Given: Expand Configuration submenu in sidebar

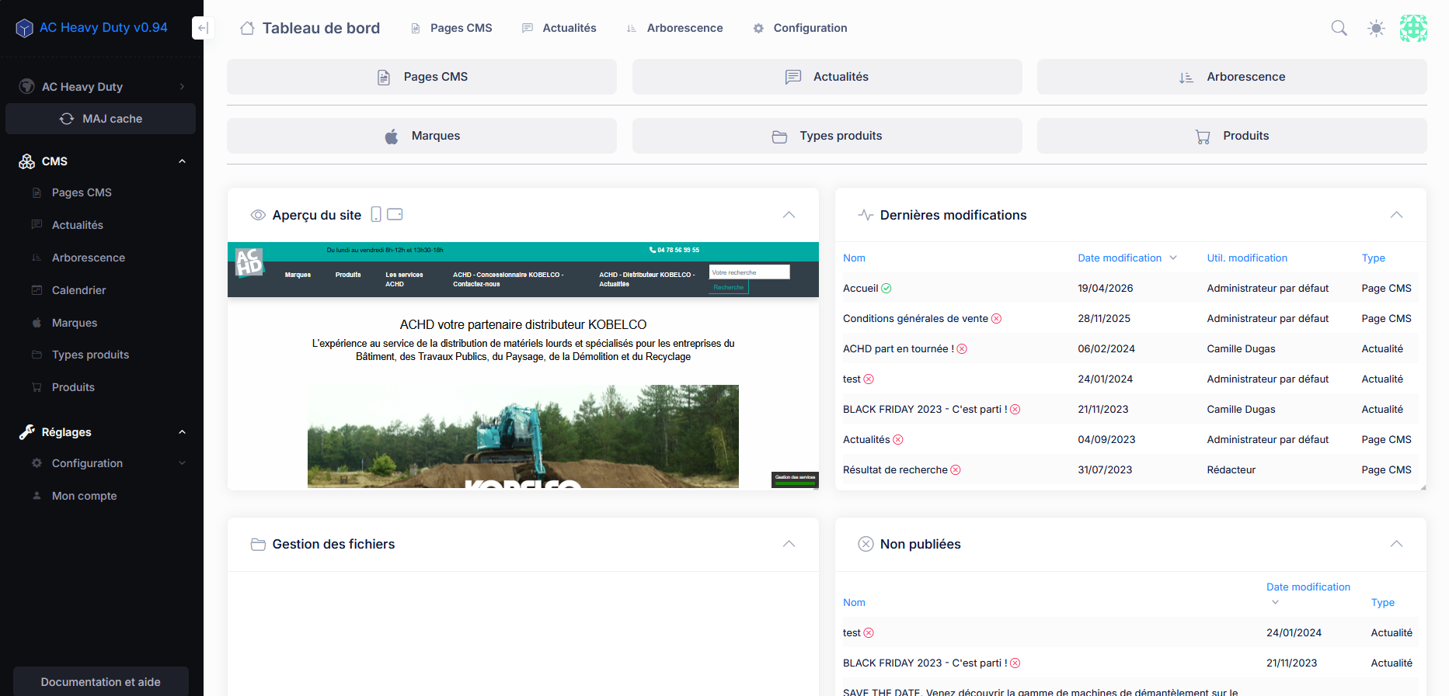Looking at the screenshot, I should (x=182, y=463).
